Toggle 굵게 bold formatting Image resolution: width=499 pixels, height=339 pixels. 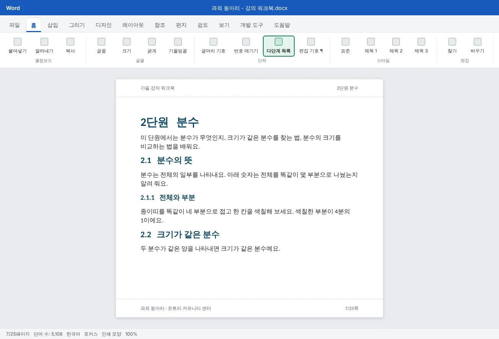coord(152,46)
